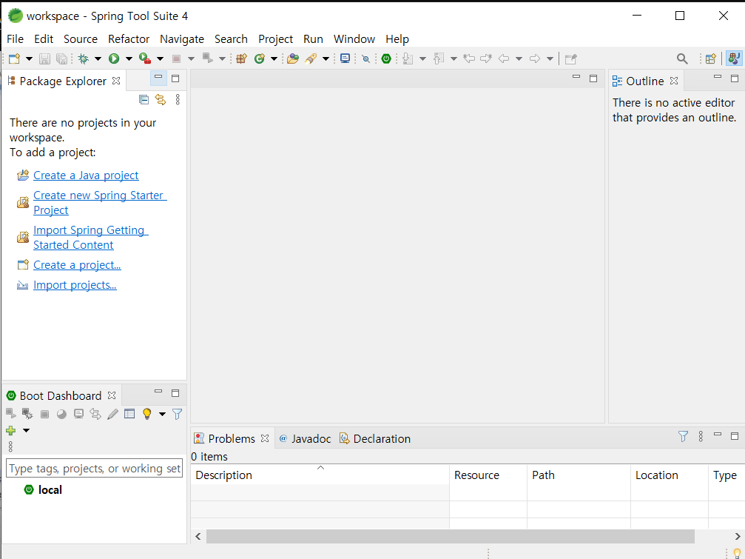Open the Navigate menu
745x559 pixels.
[182, 39]
